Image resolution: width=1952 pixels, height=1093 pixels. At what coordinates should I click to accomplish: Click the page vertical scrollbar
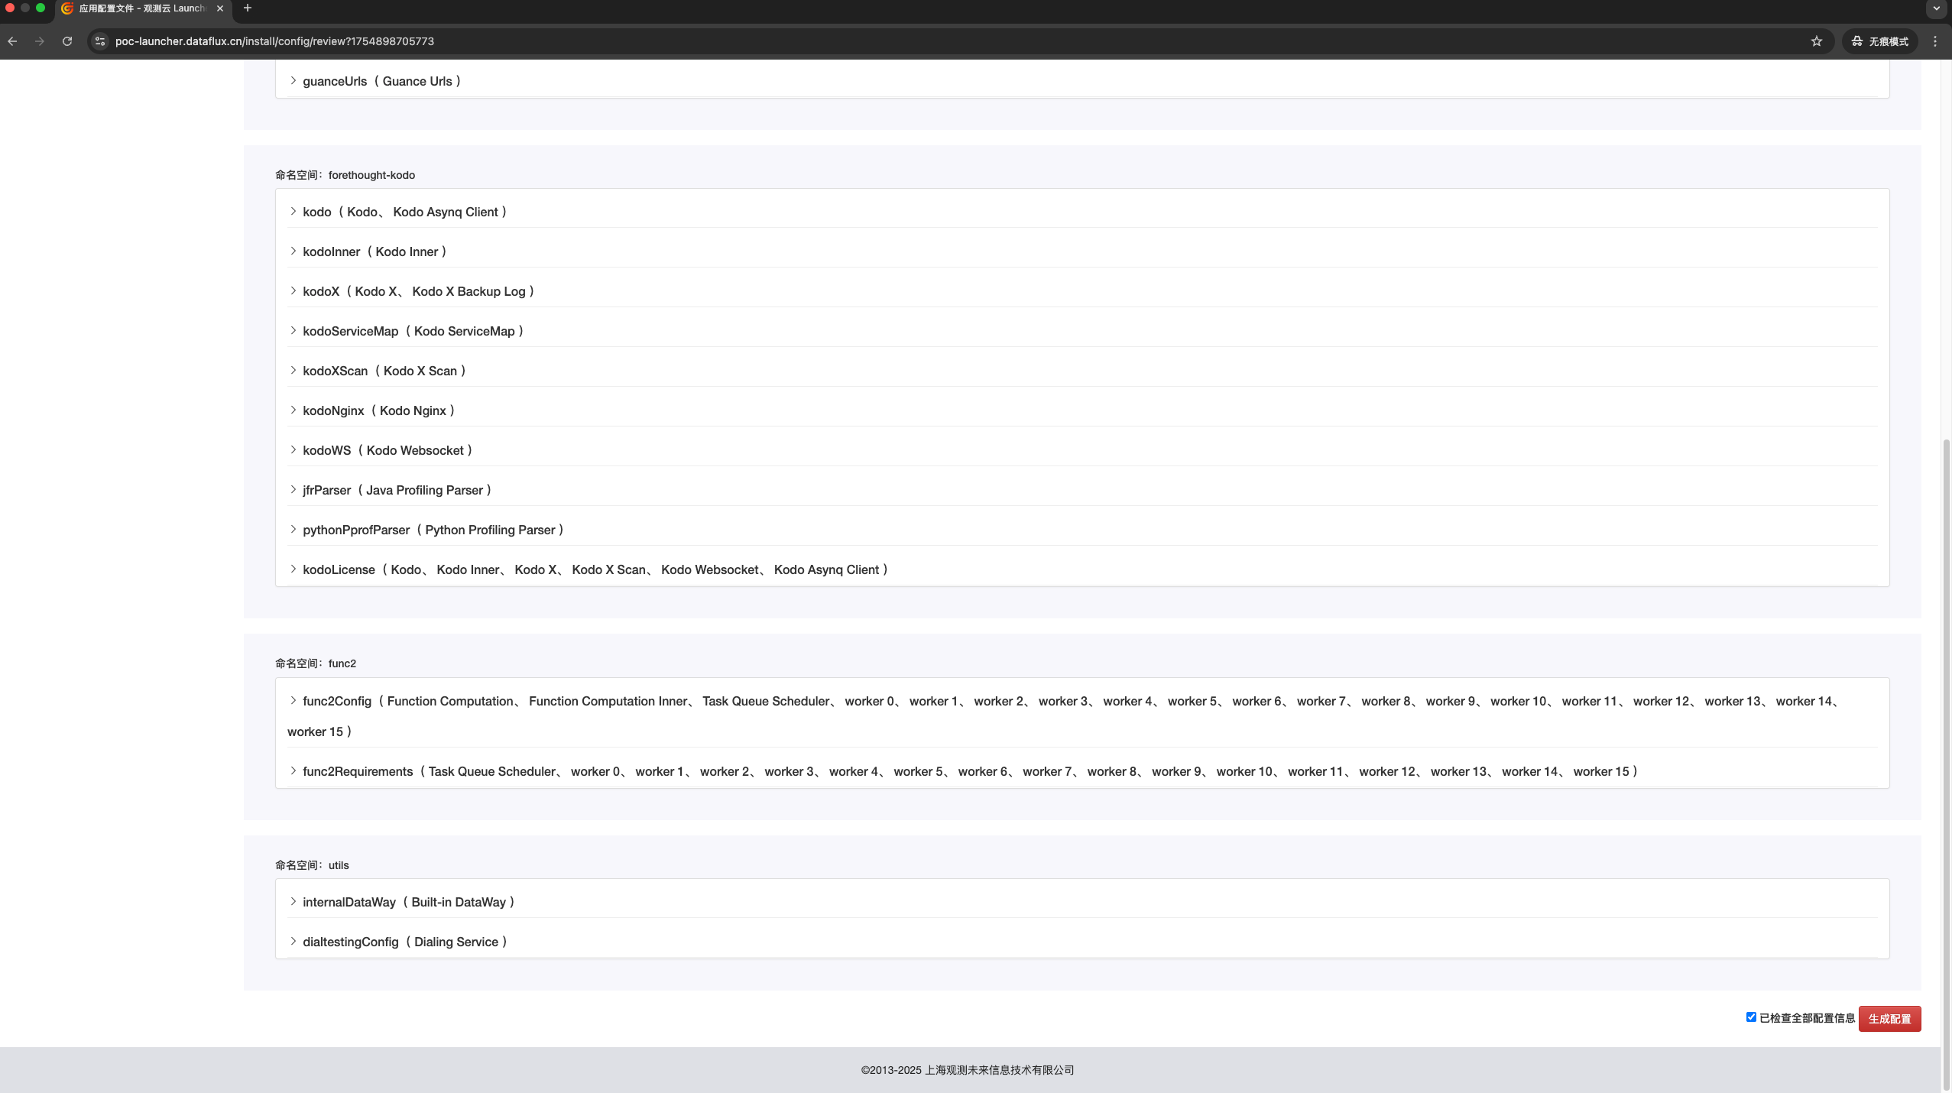click(x=1946, y=764)
